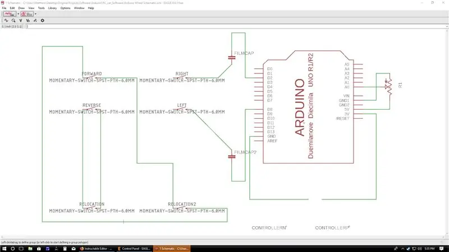Open Task View in the taskbar
Image resolution: width=449 pixels, height=252 pixels.
21,249
